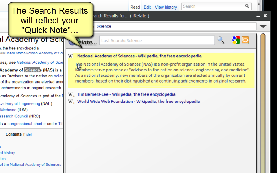Expand the Science dropdown arrow

(263, 26)
